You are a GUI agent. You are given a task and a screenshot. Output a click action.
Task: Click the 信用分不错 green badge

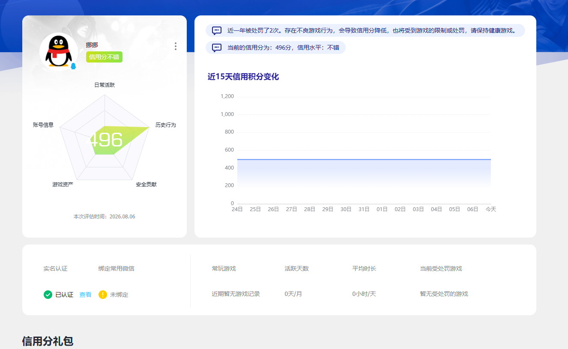click(104, 57)
